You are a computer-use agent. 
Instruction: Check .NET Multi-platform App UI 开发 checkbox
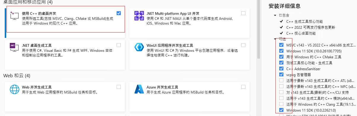(243, 13)
